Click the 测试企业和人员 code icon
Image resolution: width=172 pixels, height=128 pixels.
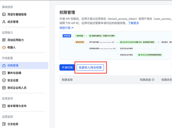(4, 88)
